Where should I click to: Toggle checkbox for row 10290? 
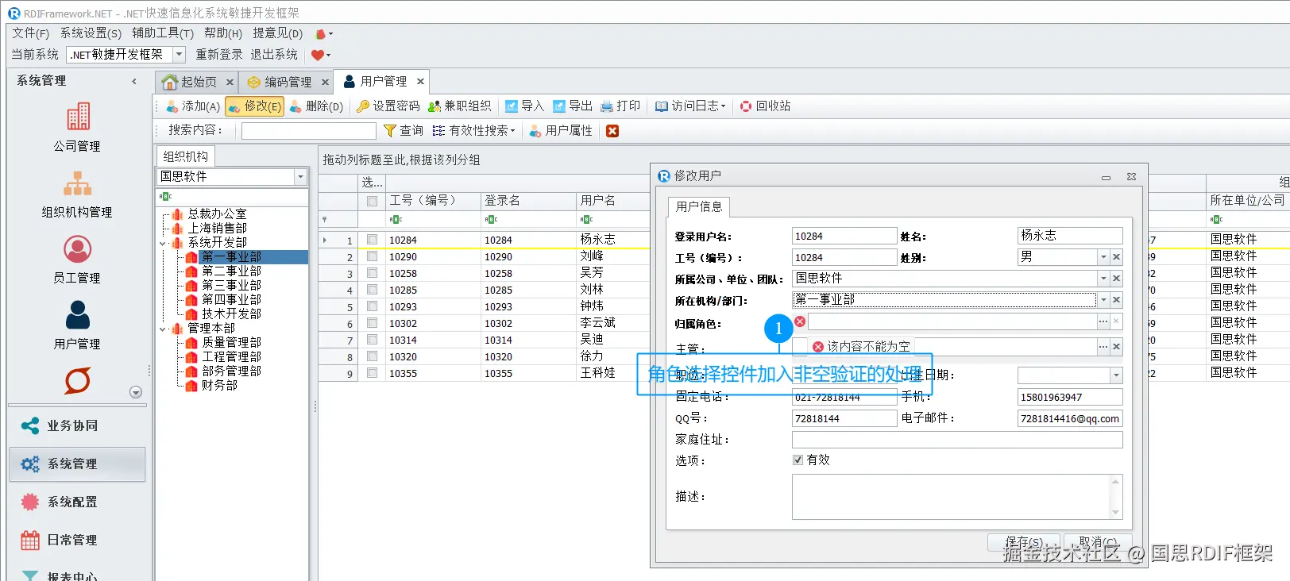point(372,256)
